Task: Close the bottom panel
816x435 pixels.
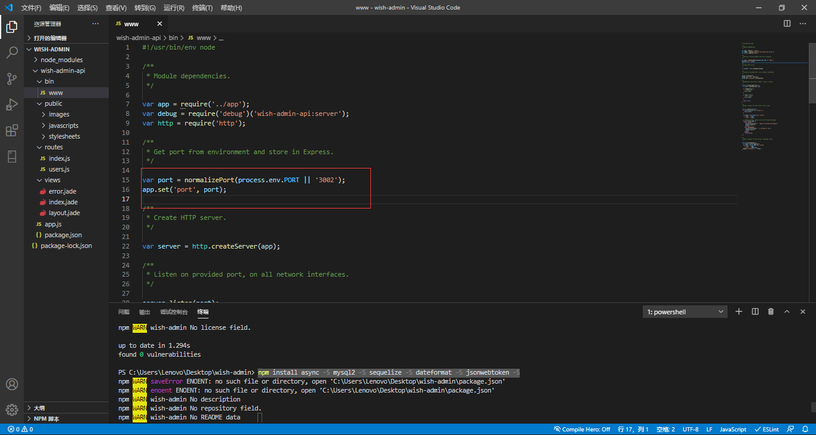Action: click(803, 311)
